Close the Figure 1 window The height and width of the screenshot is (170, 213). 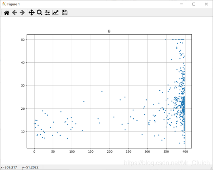pyautogui.click(x=206, y=4)
